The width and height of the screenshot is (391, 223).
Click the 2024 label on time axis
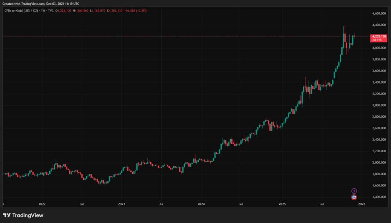pyautogui.click(x=201, y=204)
